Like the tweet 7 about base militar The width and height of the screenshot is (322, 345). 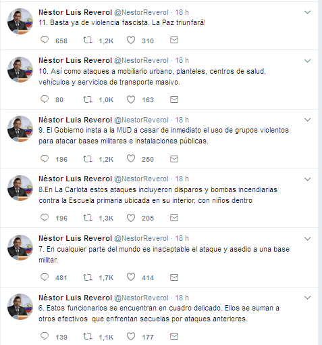click(x=131, y=277)
